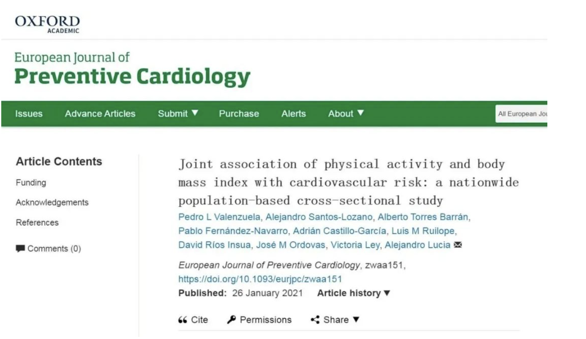This screenshot has height=339, width=586.
Task: Go to Advance Articles
Action: (100, 114)
